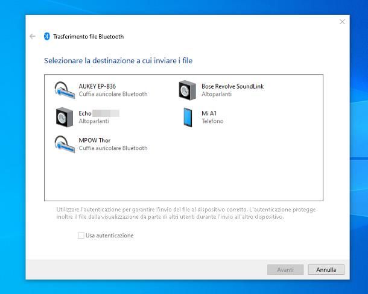Click the Annulla button
Image resolution: width=368 pixels, height=294 pixels.
coord(326,270)
